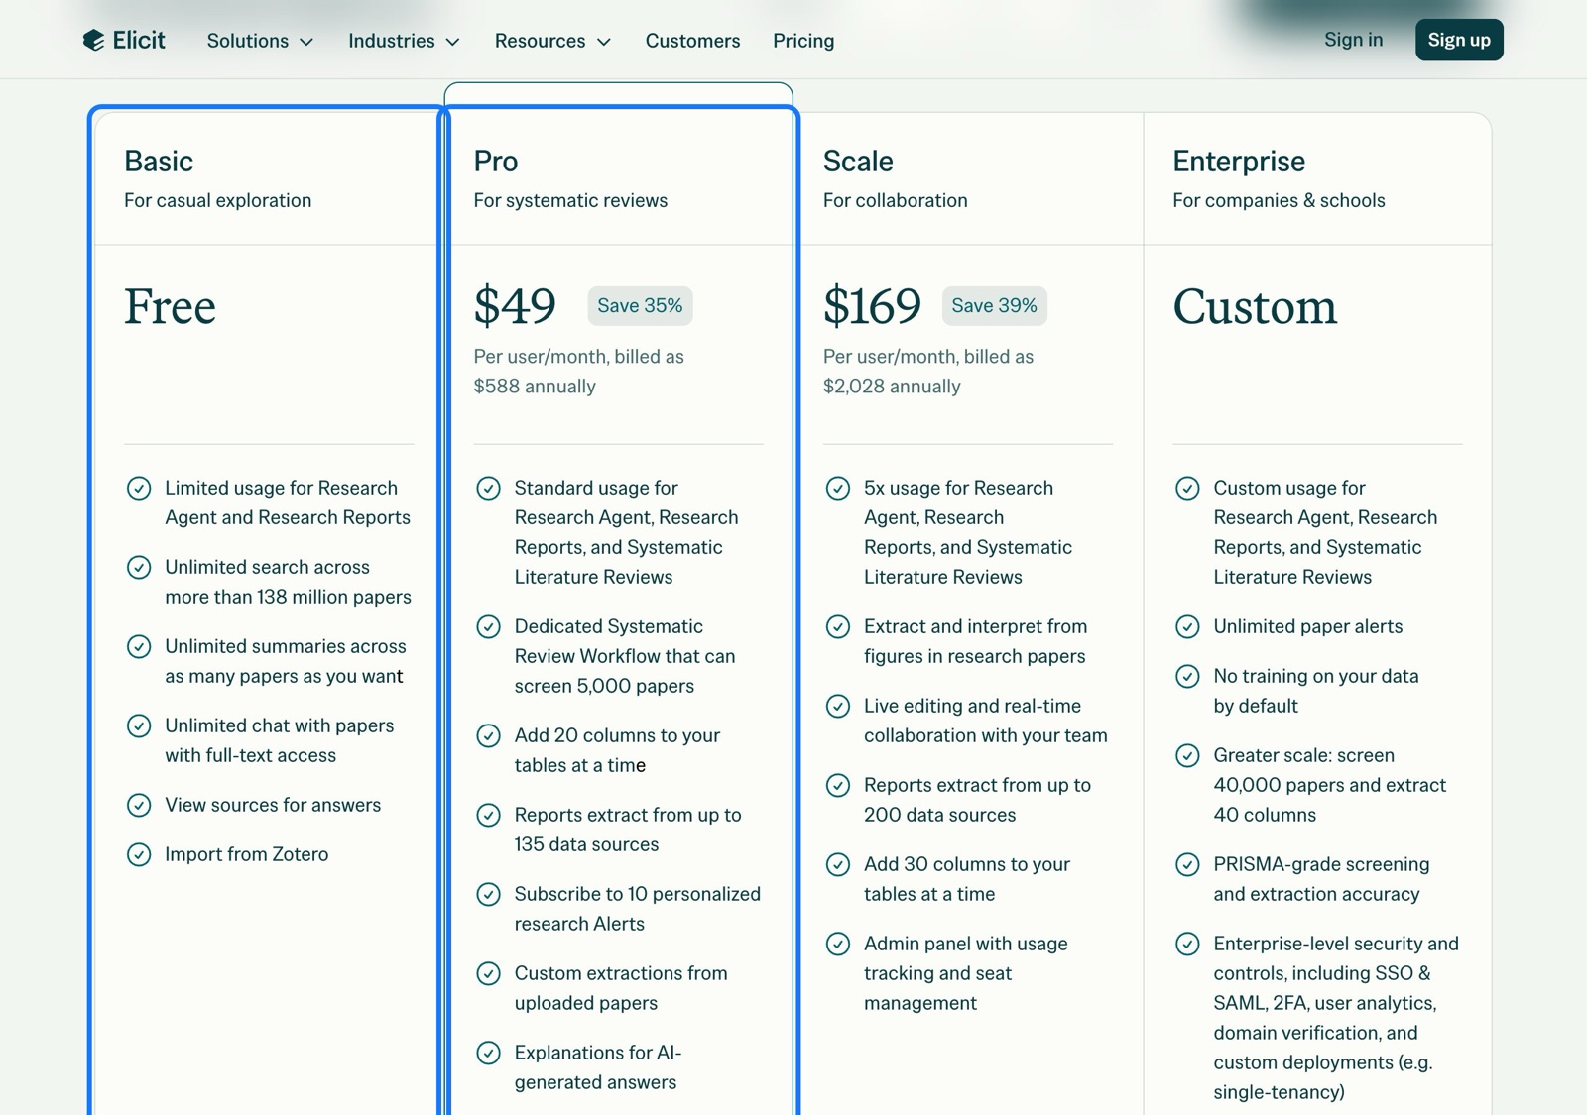Click check icon beside Subscribe to 10 personalized Alerts

click(488, 894)
